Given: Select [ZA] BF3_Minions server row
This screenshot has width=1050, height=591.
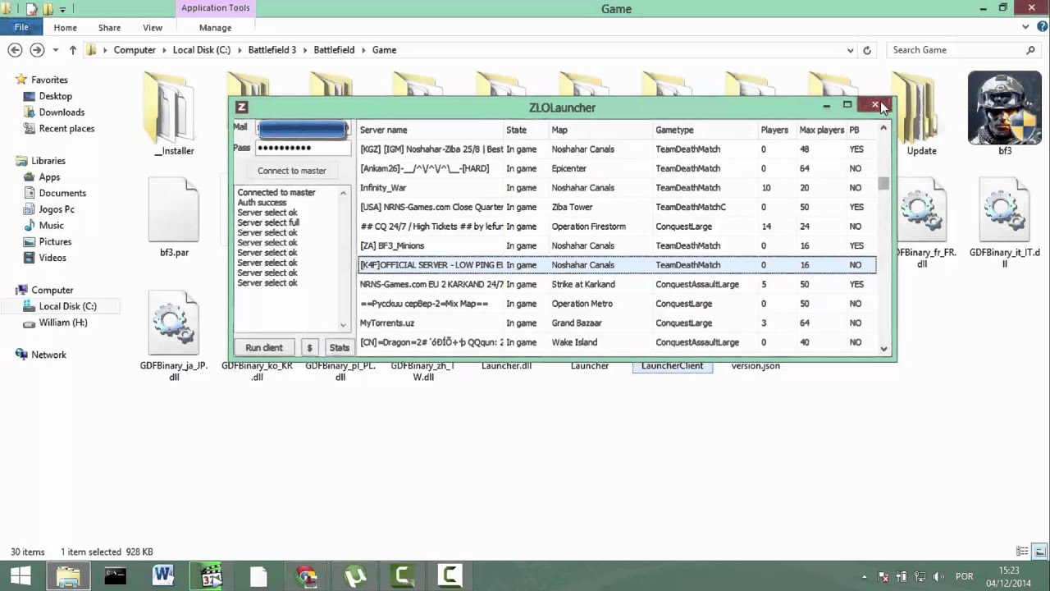Looking at the screenshot, I should point(617,245).
